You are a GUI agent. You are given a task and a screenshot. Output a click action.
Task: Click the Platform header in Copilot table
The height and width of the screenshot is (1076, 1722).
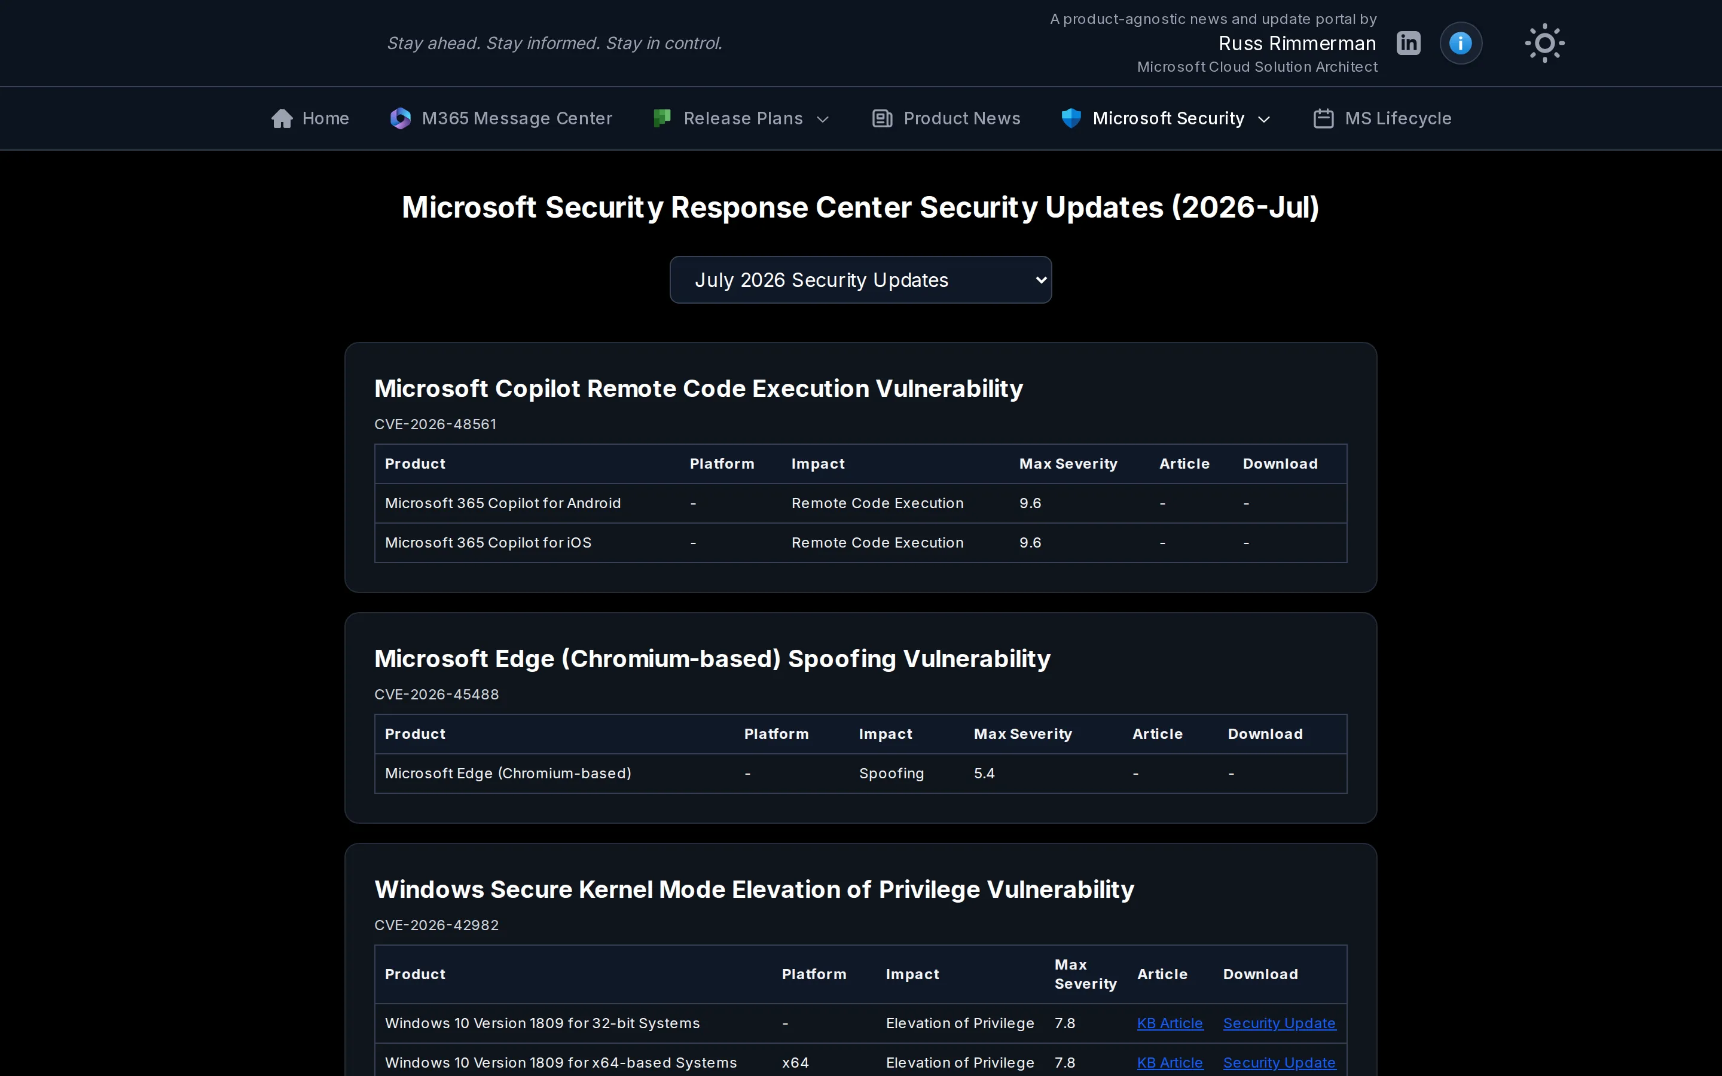[x=722, y=463]
